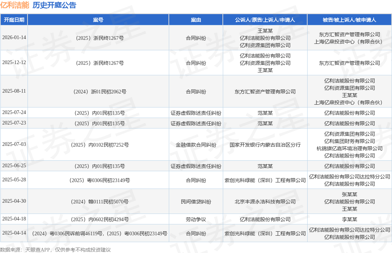Click plaintiff 紫创光科绿能 in the 2025-04-14 row
Screen dimensions: 392x253
[x=265, y=233]
